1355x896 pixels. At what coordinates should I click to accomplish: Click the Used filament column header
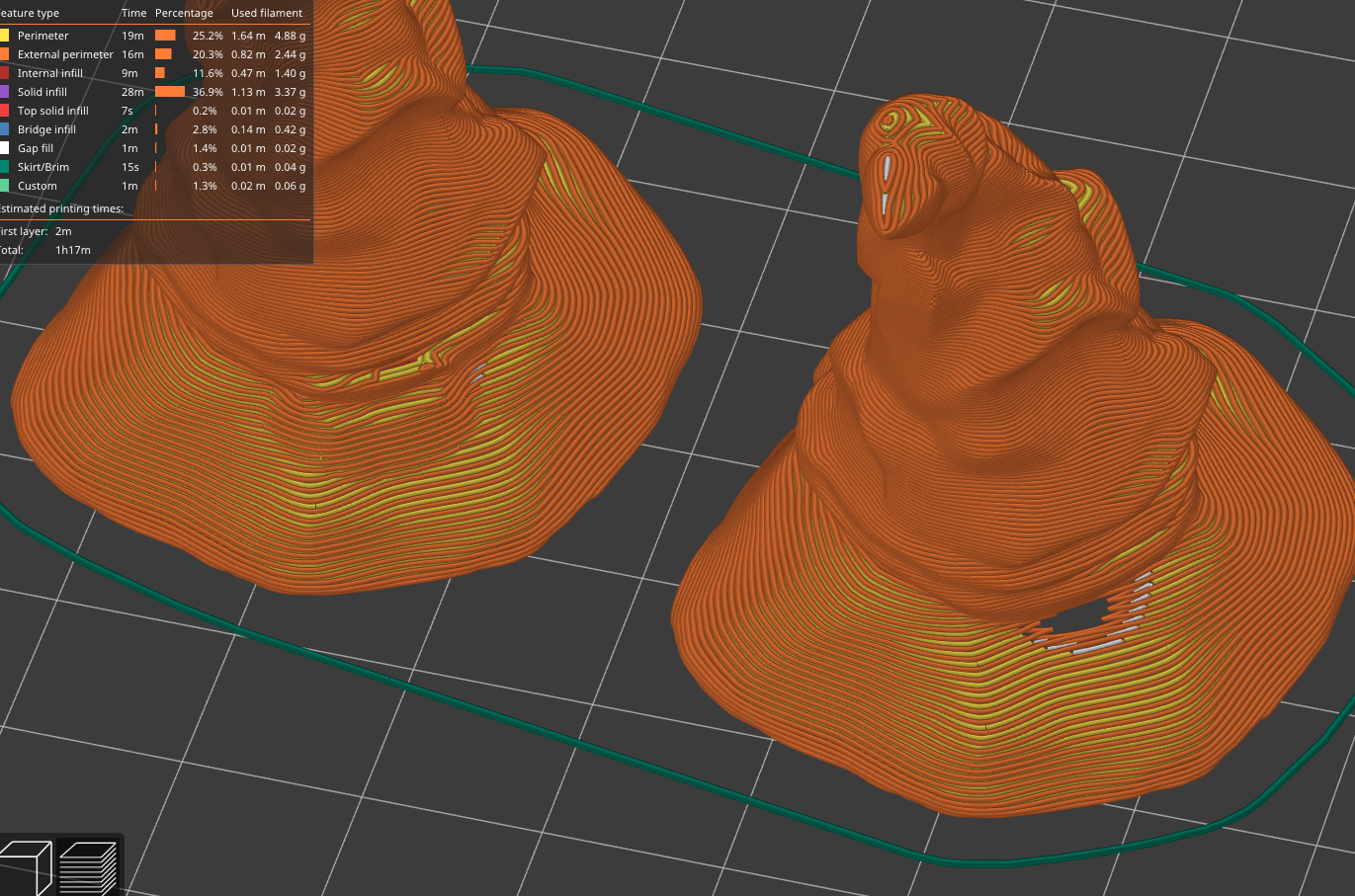[x=267, y=13]
